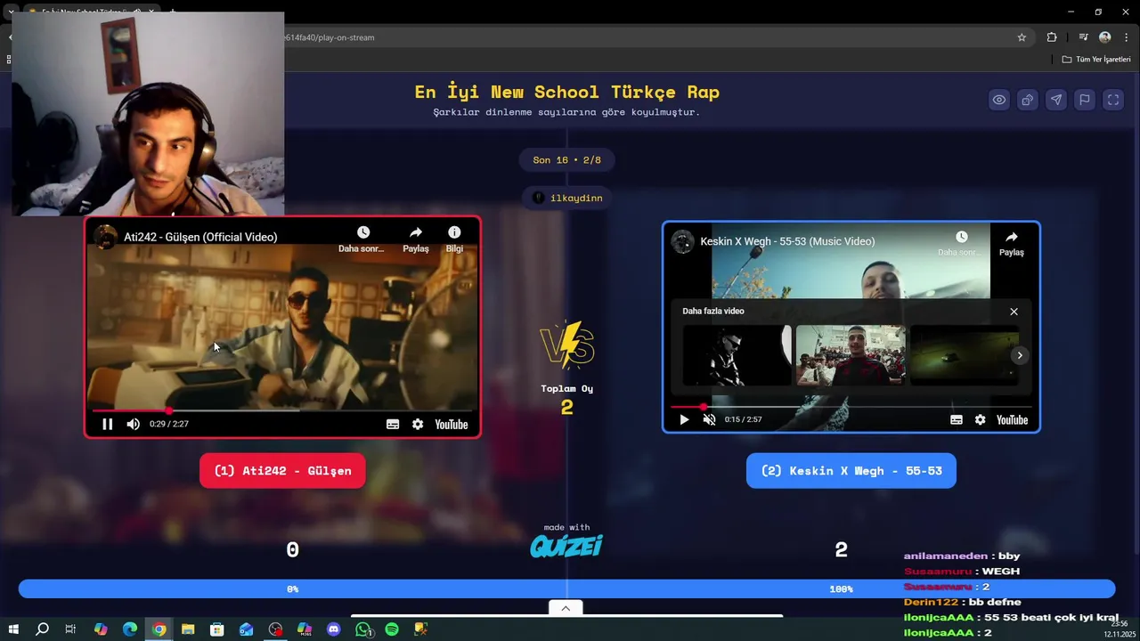Open OBS Studio on taskbar
1140x641 pixels.
coord(275,629)
